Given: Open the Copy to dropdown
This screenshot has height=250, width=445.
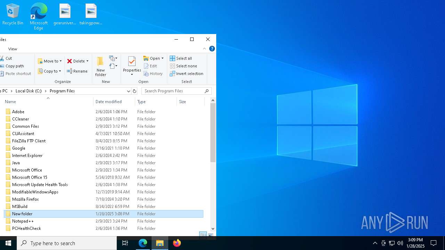Looking at the screenshot, I should (x=49, y=71).
